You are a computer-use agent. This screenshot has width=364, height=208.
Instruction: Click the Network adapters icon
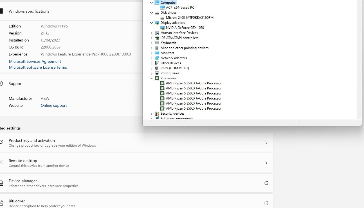coord(157,58)
